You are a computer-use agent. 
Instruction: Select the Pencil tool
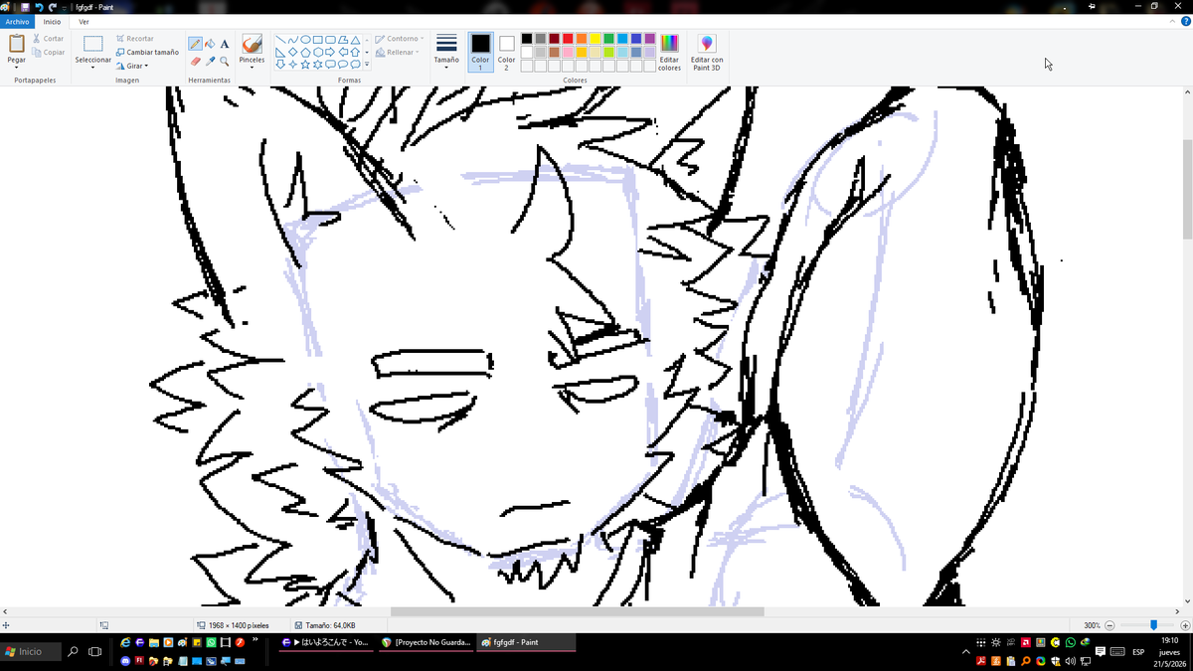(196, 44)
